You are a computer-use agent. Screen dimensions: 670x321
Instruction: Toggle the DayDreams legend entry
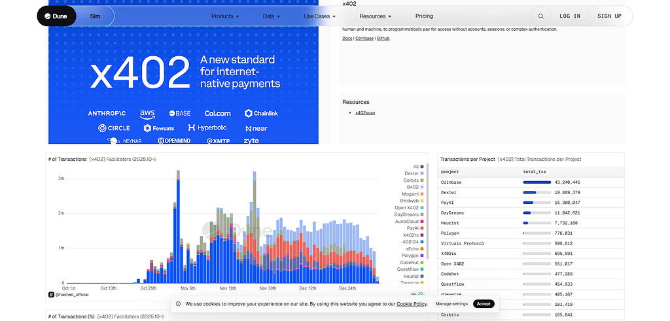pyautogui.click(x=409, y=214)
